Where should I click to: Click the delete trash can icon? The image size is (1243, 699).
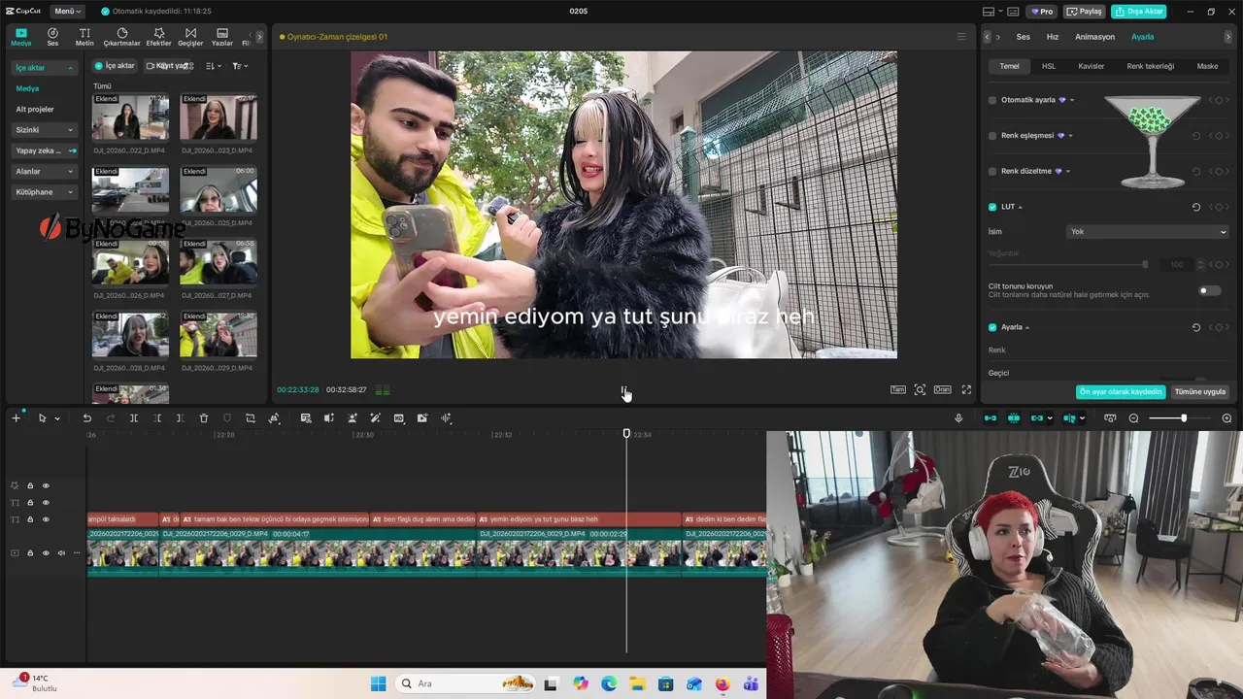pyautogui.click(x=204, y=418)
